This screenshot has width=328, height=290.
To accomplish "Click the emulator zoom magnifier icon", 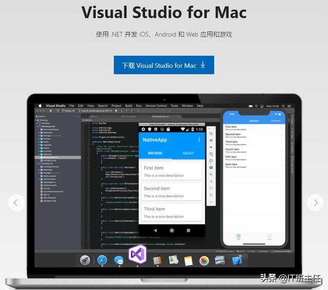I will coord(211,175).
